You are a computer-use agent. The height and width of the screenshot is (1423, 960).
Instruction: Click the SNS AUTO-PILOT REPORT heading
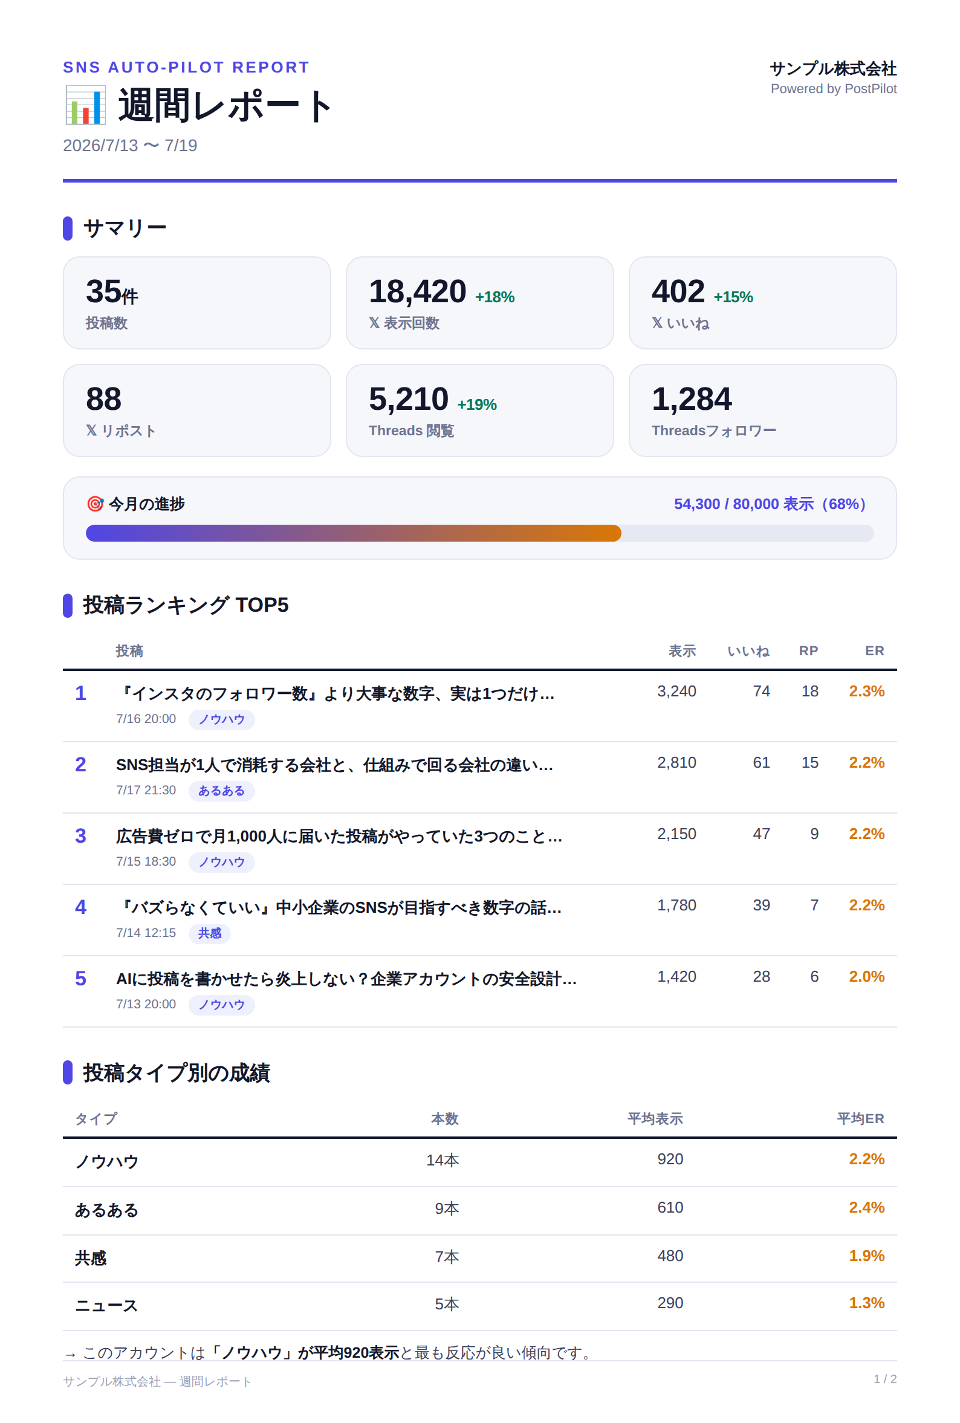pos(186,67)
